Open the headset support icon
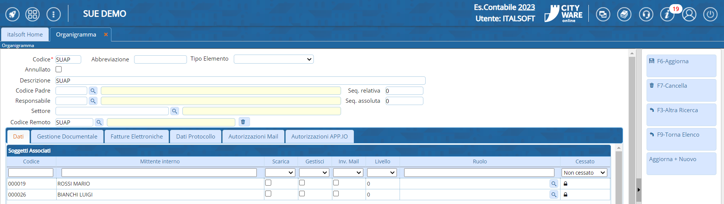The width and height of the screenshot is (724, 204). (646, 15)
